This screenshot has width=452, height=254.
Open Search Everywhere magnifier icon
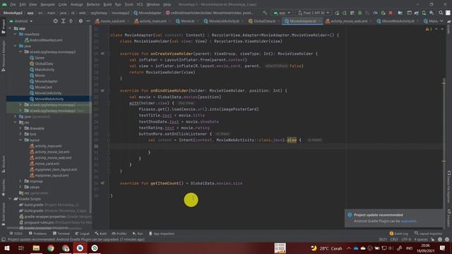tap(441, 13)
